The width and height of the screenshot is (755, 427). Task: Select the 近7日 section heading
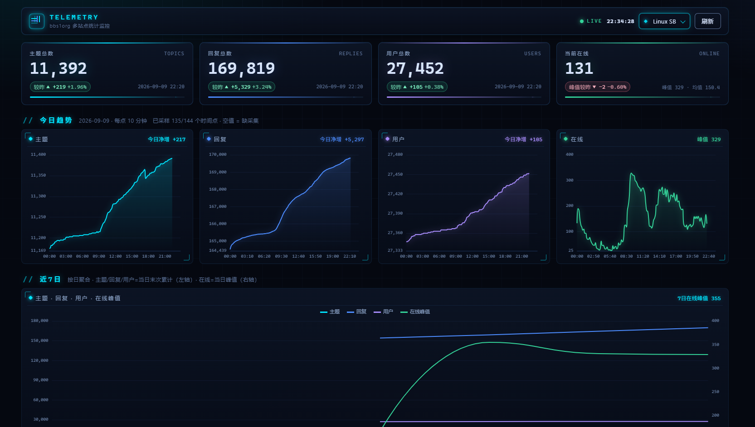50,279
